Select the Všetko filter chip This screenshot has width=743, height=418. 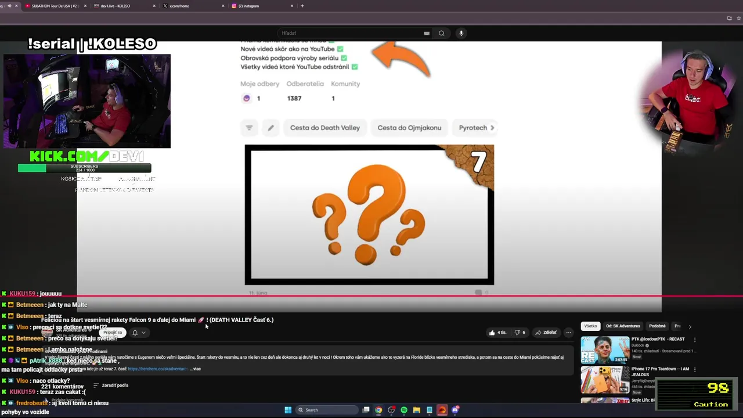(x=590, y=326)
